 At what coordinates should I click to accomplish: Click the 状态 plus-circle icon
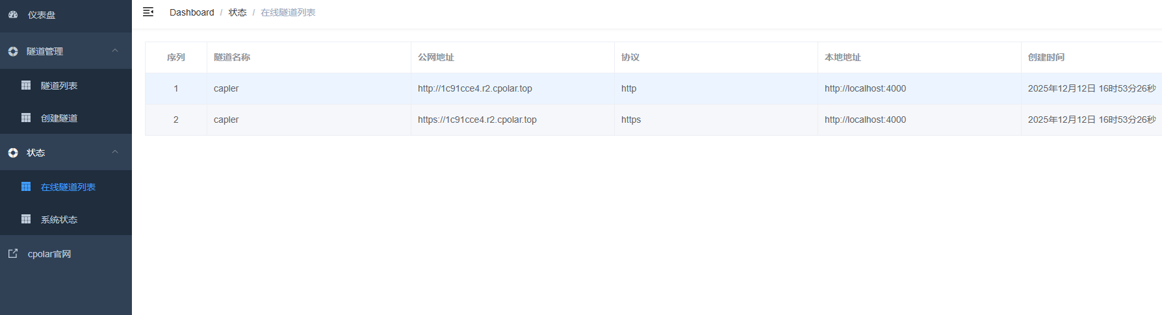[x=13, y=153]
